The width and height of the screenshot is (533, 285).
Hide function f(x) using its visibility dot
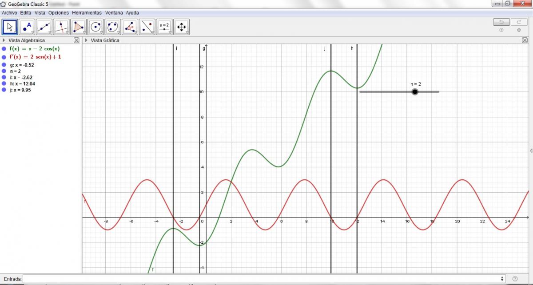tap(4, 49)
